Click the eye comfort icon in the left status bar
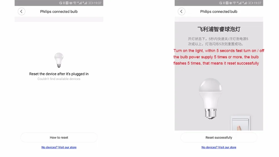Viewport: 279px width, 157px height. coord(71,3)
